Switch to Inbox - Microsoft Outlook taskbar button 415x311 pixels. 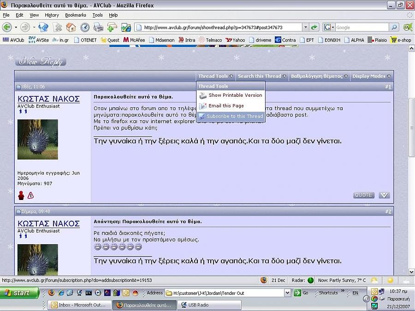(79, 305)
